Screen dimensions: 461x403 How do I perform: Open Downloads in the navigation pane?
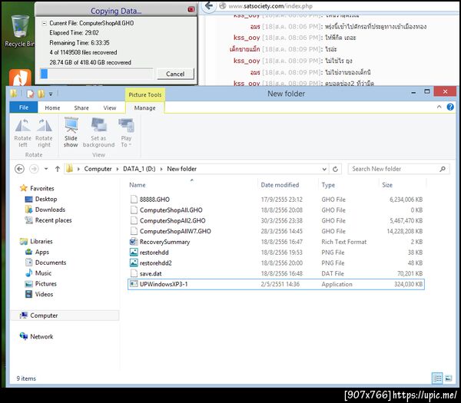point(50,210)
